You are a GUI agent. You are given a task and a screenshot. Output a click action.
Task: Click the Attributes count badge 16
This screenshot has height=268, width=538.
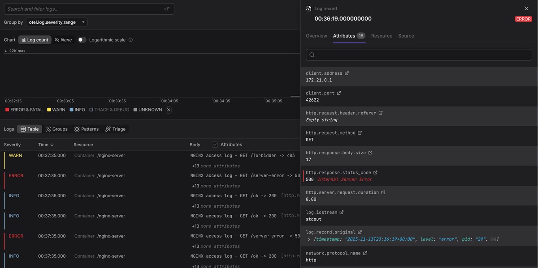[361, 36]
